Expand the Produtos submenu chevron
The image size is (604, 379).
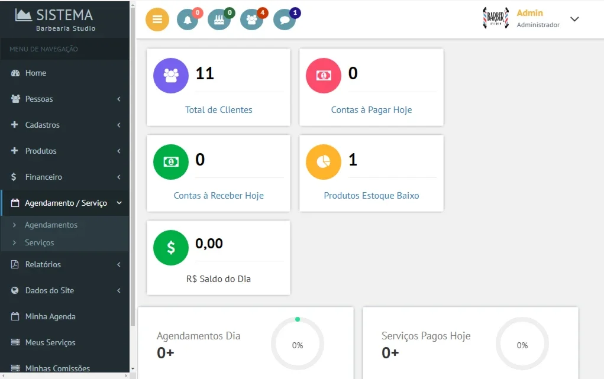tap(119, 151)
